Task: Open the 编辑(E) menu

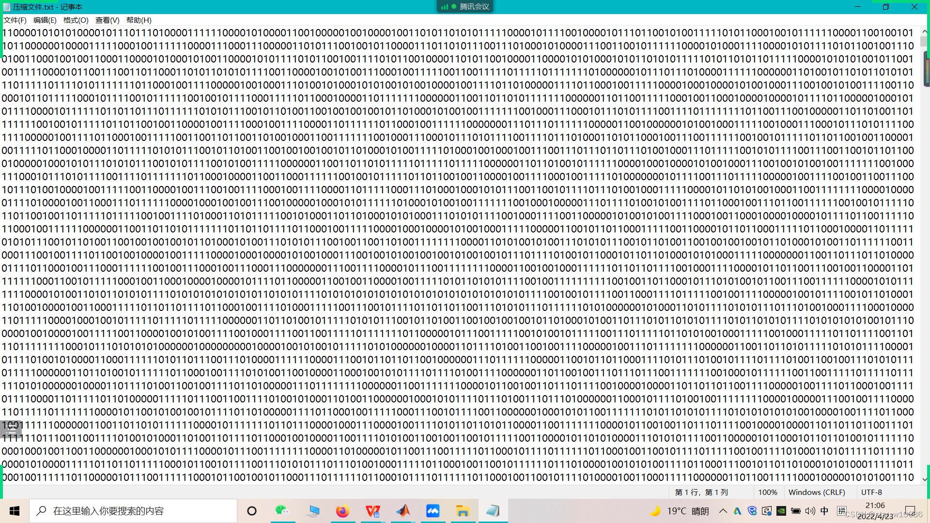Action: tap(45, 20)
